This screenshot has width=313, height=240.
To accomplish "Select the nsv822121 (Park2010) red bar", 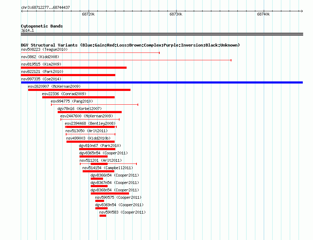I will coord(68,75).
